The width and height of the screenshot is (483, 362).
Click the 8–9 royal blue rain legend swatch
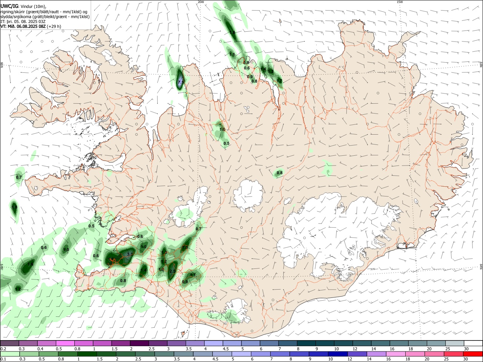point(299,354)
